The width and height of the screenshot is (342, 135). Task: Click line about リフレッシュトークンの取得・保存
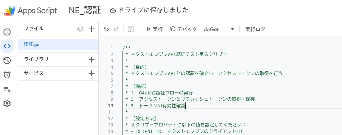point(190,99)
